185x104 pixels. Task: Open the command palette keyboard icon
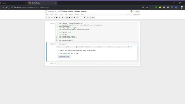point(88,17)
